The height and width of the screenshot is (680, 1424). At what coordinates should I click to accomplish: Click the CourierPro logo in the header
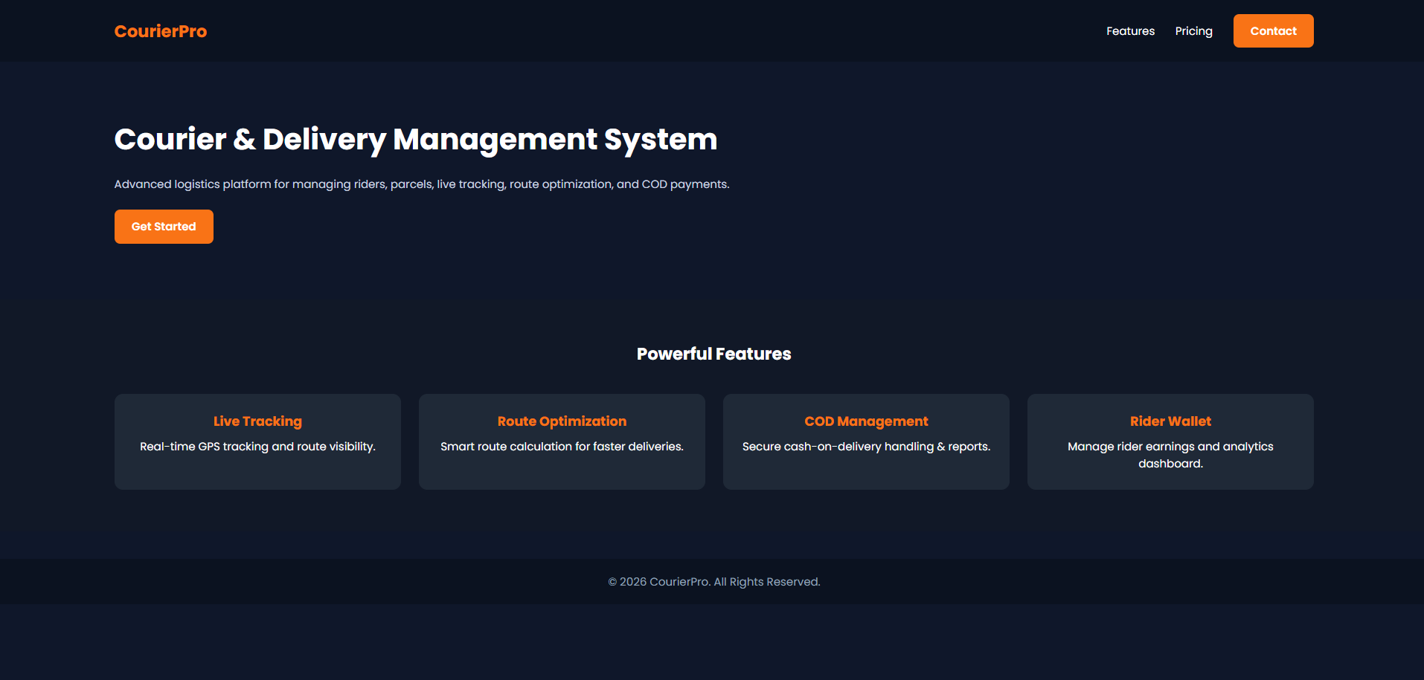click(160, 31)
